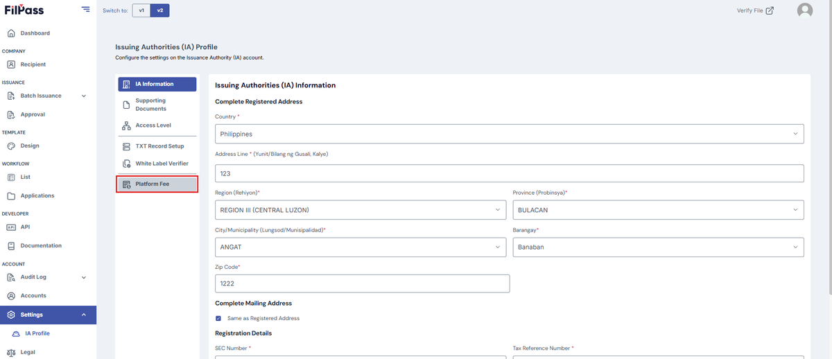Image resolution: width=832 pixels, height=359 pixels.
Task: Open the IA Information tab
Action: pos(157,84)
